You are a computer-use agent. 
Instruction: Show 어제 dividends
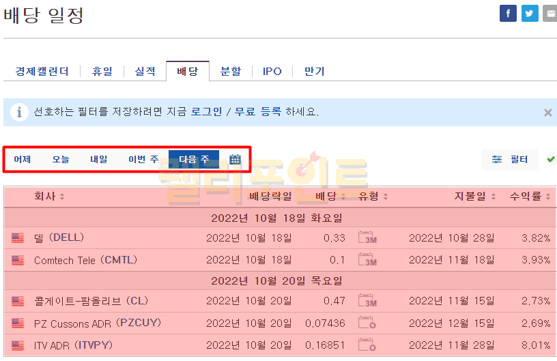[22, 160]
